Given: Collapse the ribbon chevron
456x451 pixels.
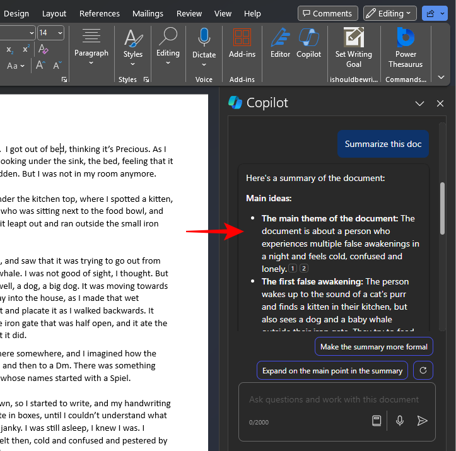Looking at the screenshot, I should coord(441,78).
